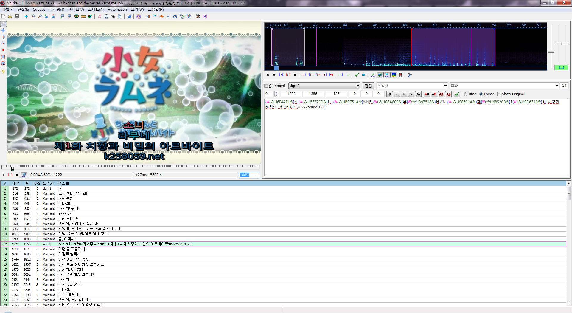Select the scale subtitles tool
The width and height of the screenshot is (572, 313).
pyautogui.click(x=3, y=50)
